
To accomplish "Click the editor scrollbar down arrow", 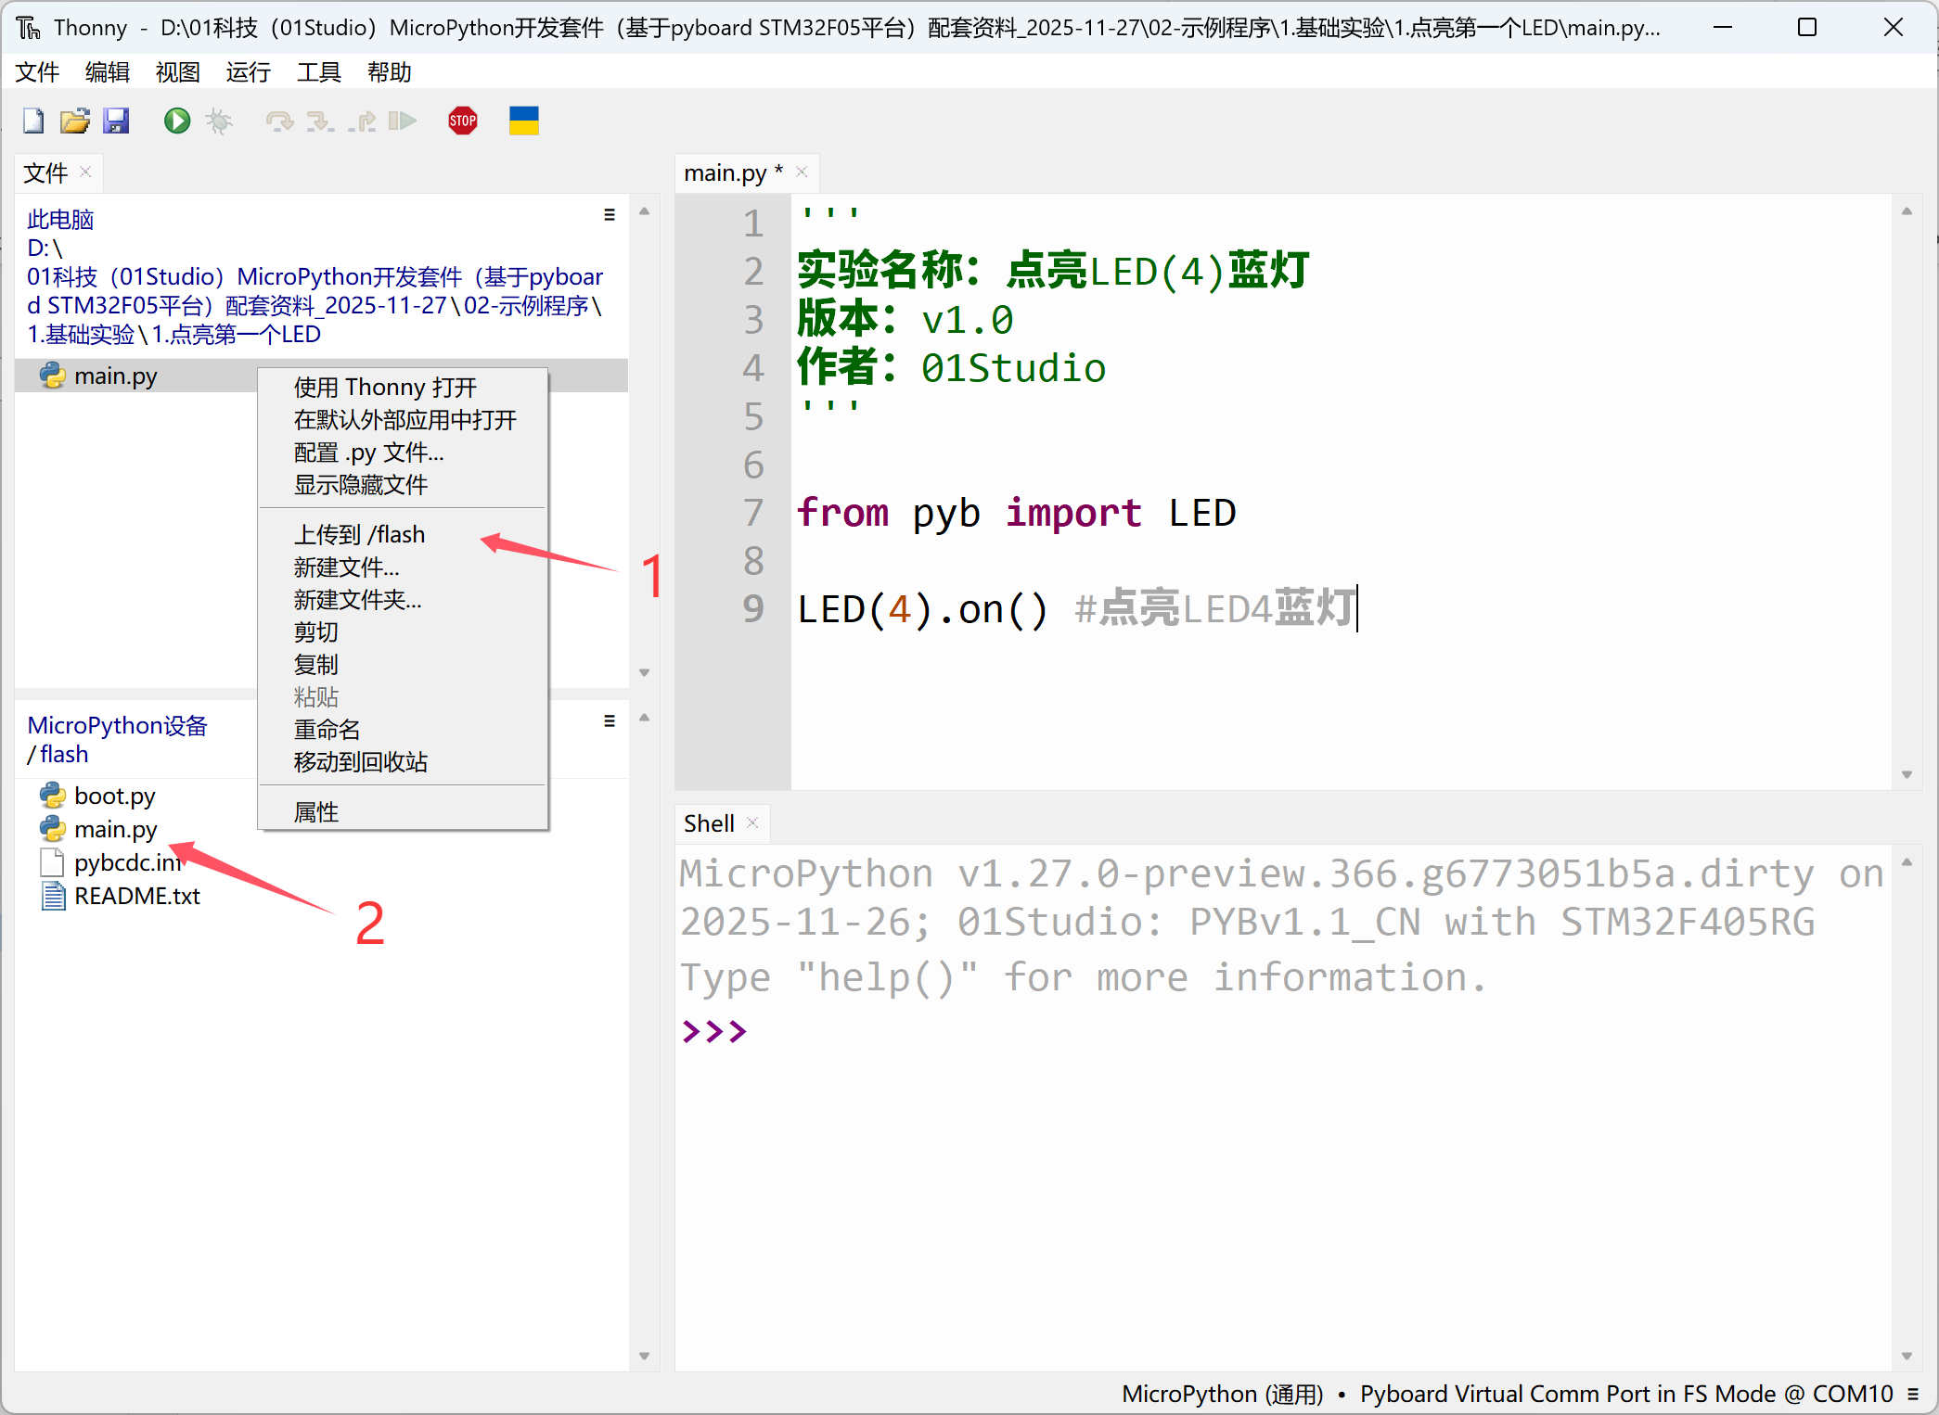I will click(x=1907, y=775).
